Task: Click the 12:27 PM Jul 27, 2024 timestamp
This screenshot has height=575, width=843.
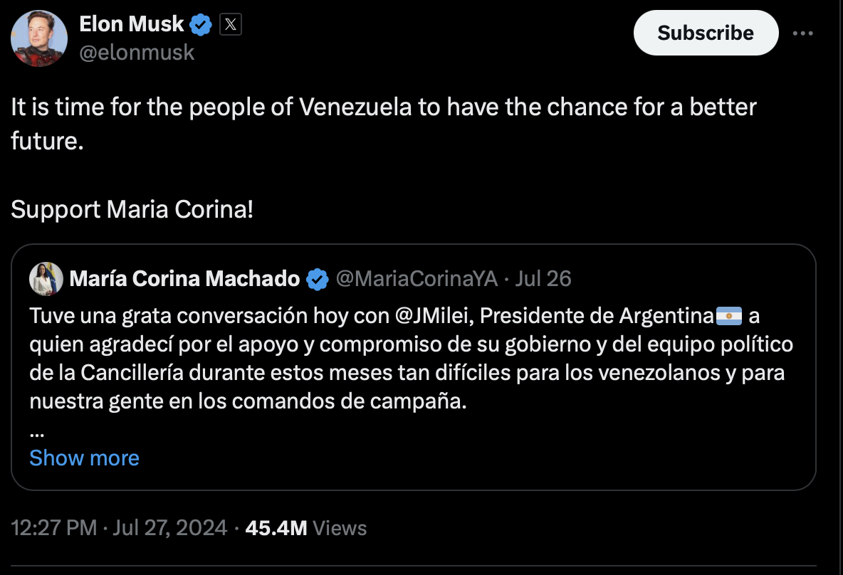Action: 120,528
